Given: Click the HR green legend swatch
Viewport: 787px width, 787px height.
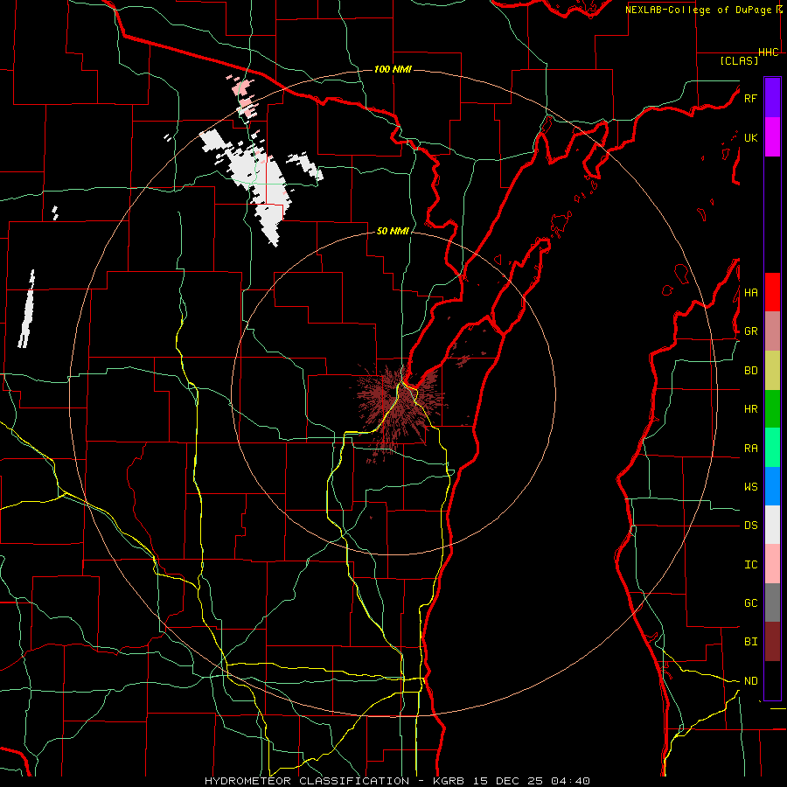Looking at the screenshot, I should (772, 409).
